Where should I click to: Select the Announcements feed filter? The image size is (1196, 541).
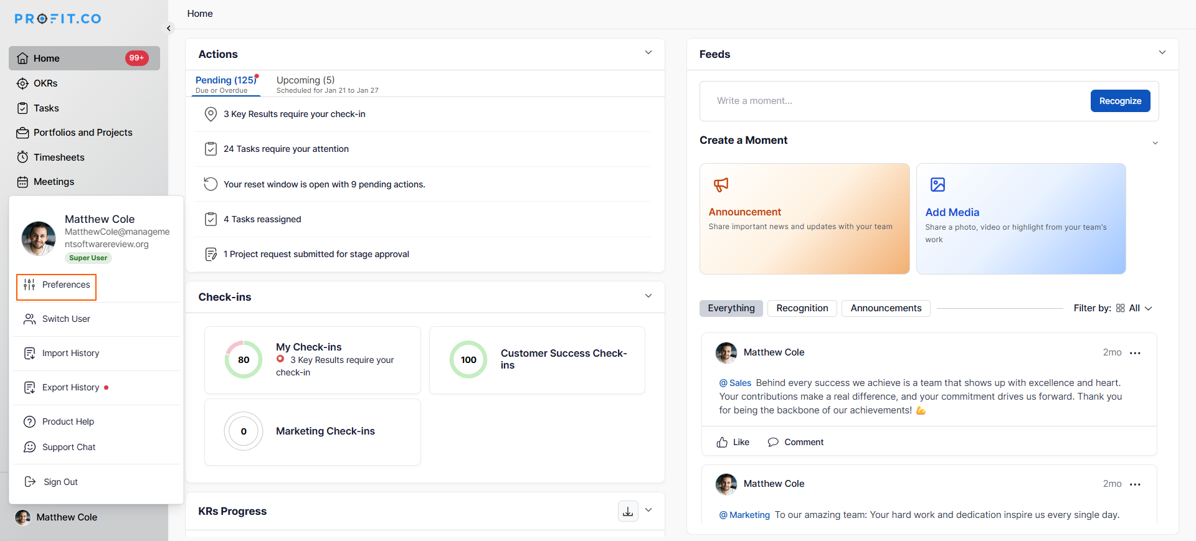(x=885, y=308)
